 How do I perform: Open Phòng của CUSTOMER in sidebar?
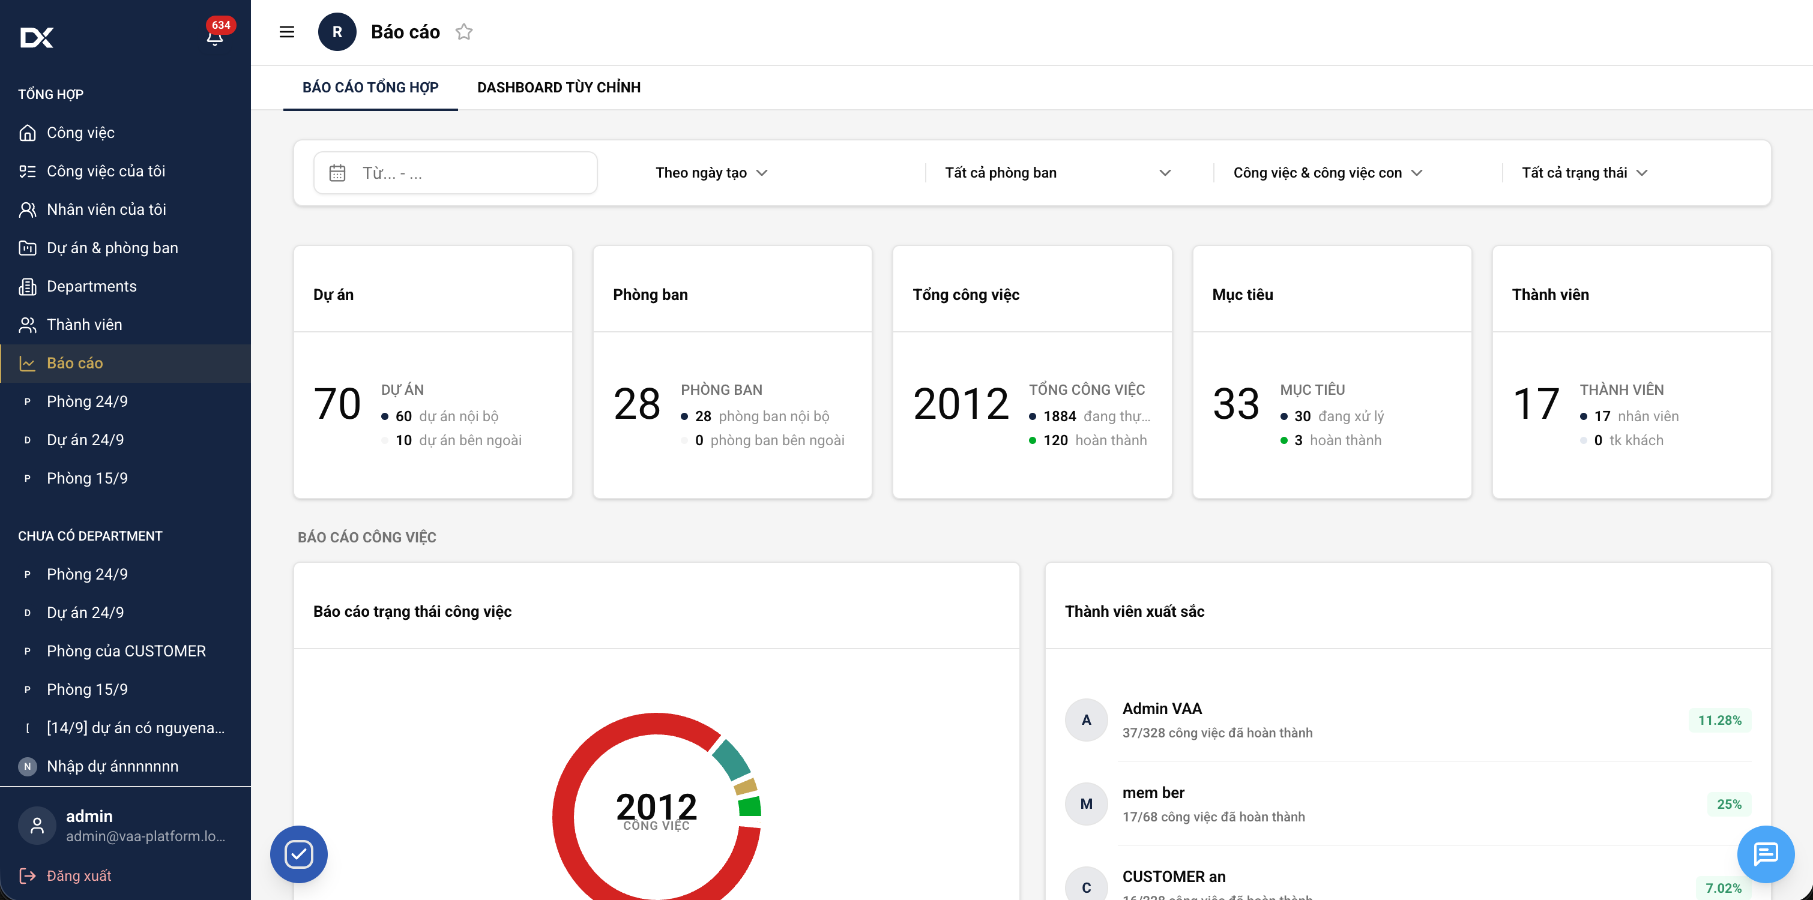coord(125,651)
